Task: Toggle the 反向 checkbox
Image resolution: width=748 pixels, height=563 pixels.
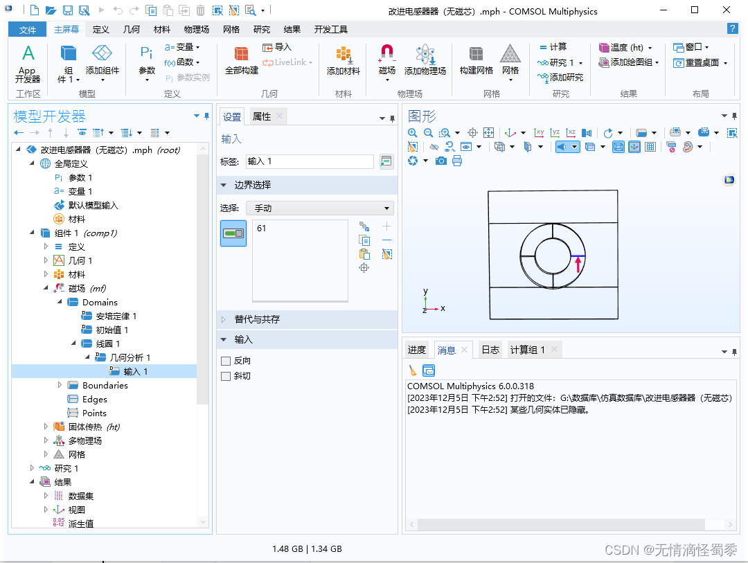Action: (x=226, y=361)
